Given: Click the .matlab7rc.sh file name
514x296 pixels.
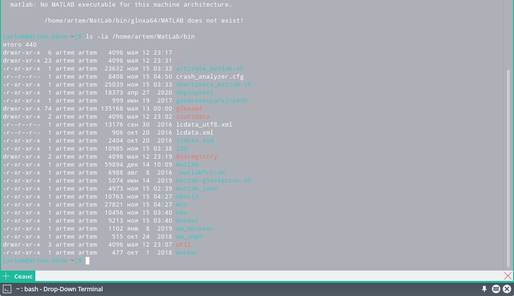Looking at the screenshot, I should tap(201, 172).
